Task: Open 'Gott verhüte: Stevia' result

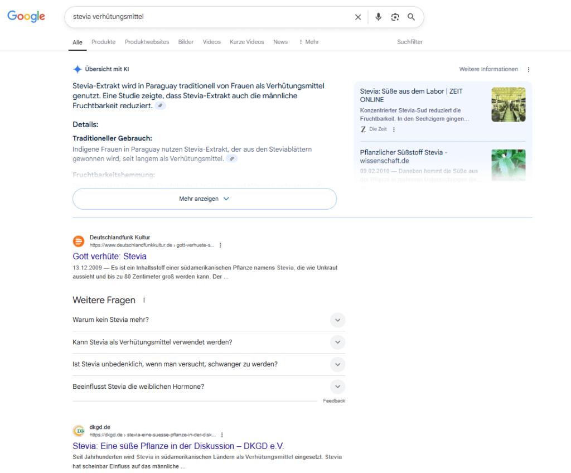Action: [x=110, y=256]
